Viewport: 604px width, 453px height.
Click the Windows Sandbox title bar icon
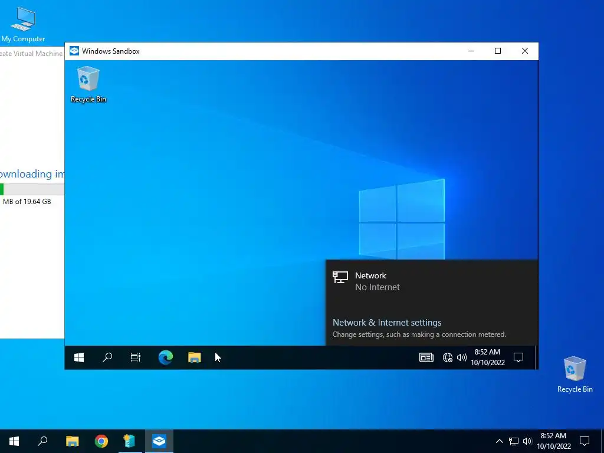point(74,51)
